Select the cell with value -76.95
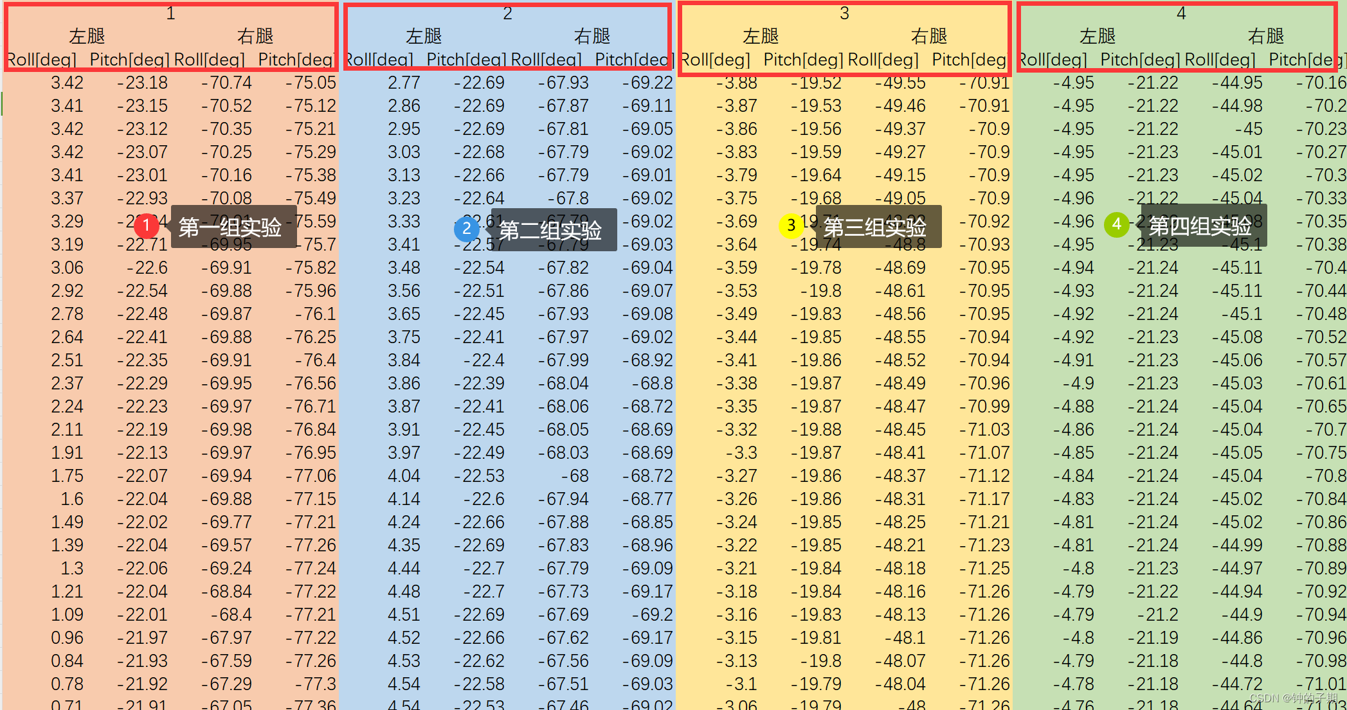 pos(311,453)
